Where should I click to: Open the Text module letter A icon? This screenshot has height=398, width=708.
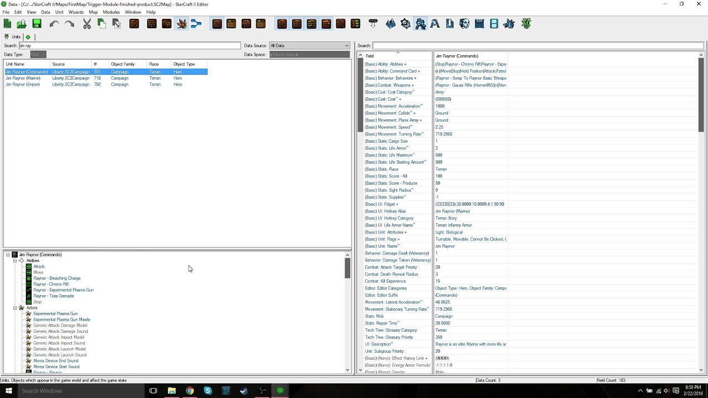coord(435,24)
